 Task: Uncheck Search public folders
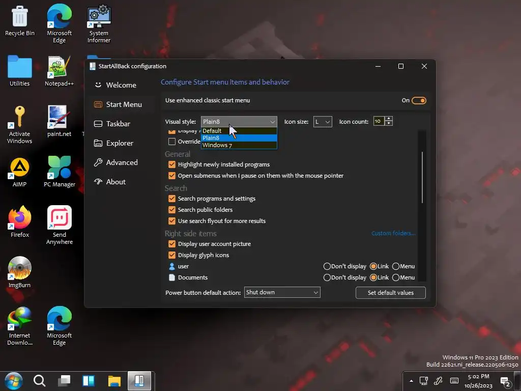[x=172, y=210]
